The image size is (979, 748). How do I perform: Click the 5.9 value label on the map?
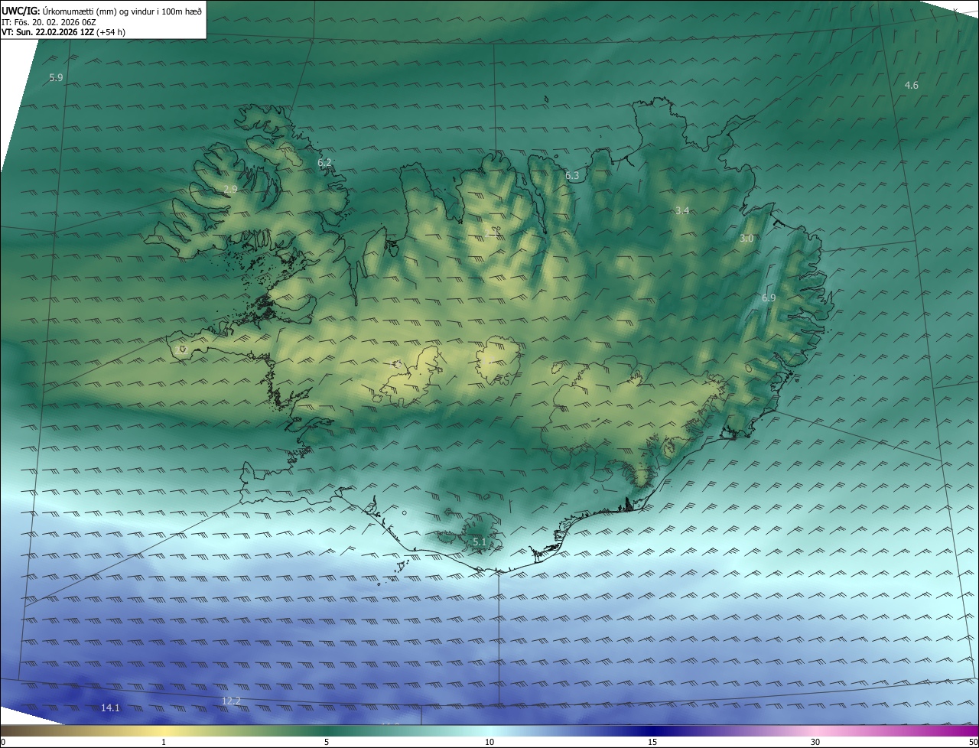coord(56,78)
